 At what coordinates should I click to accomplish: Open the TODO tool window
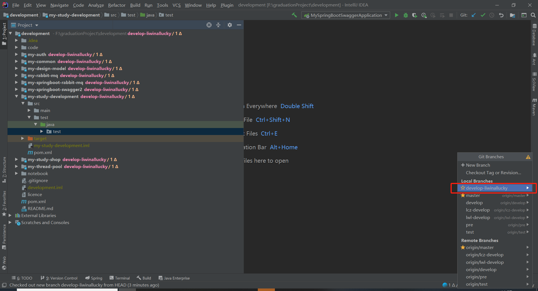22,278
